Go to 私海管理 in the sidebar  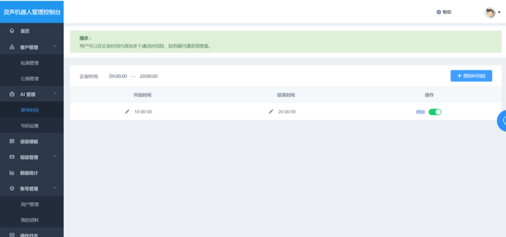click(x=30, y=63)
